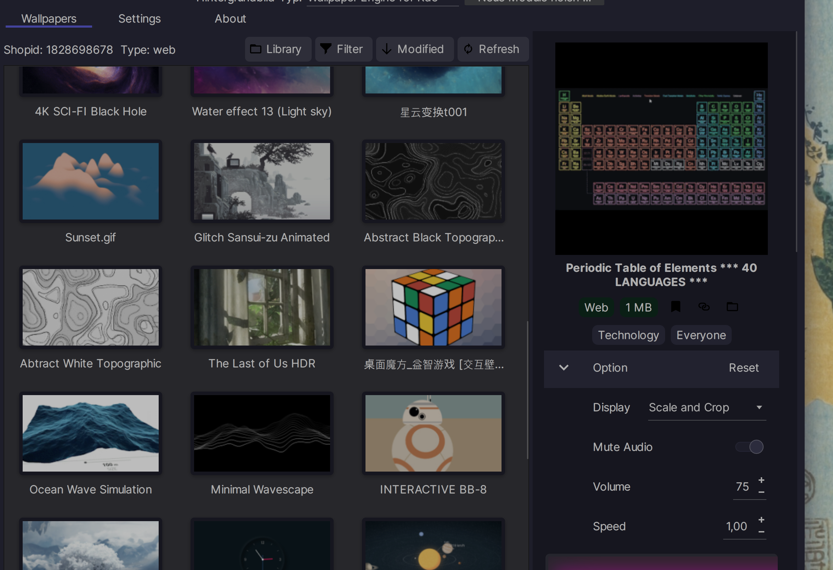This screenshot has height=570, width=833.
Task: Click the Library folder button
Action: 278,49
